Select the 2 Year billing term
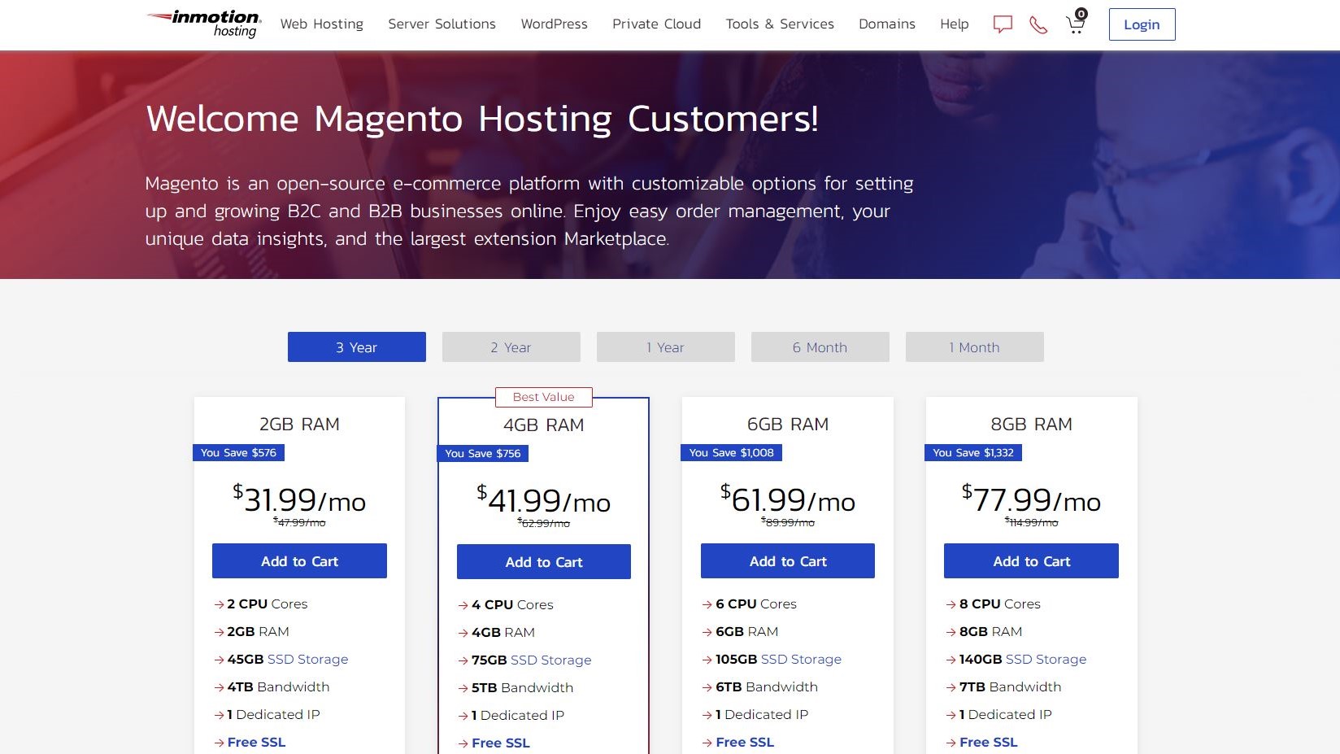Viewport: 1340px width, 754px height. tap(511, 346)
